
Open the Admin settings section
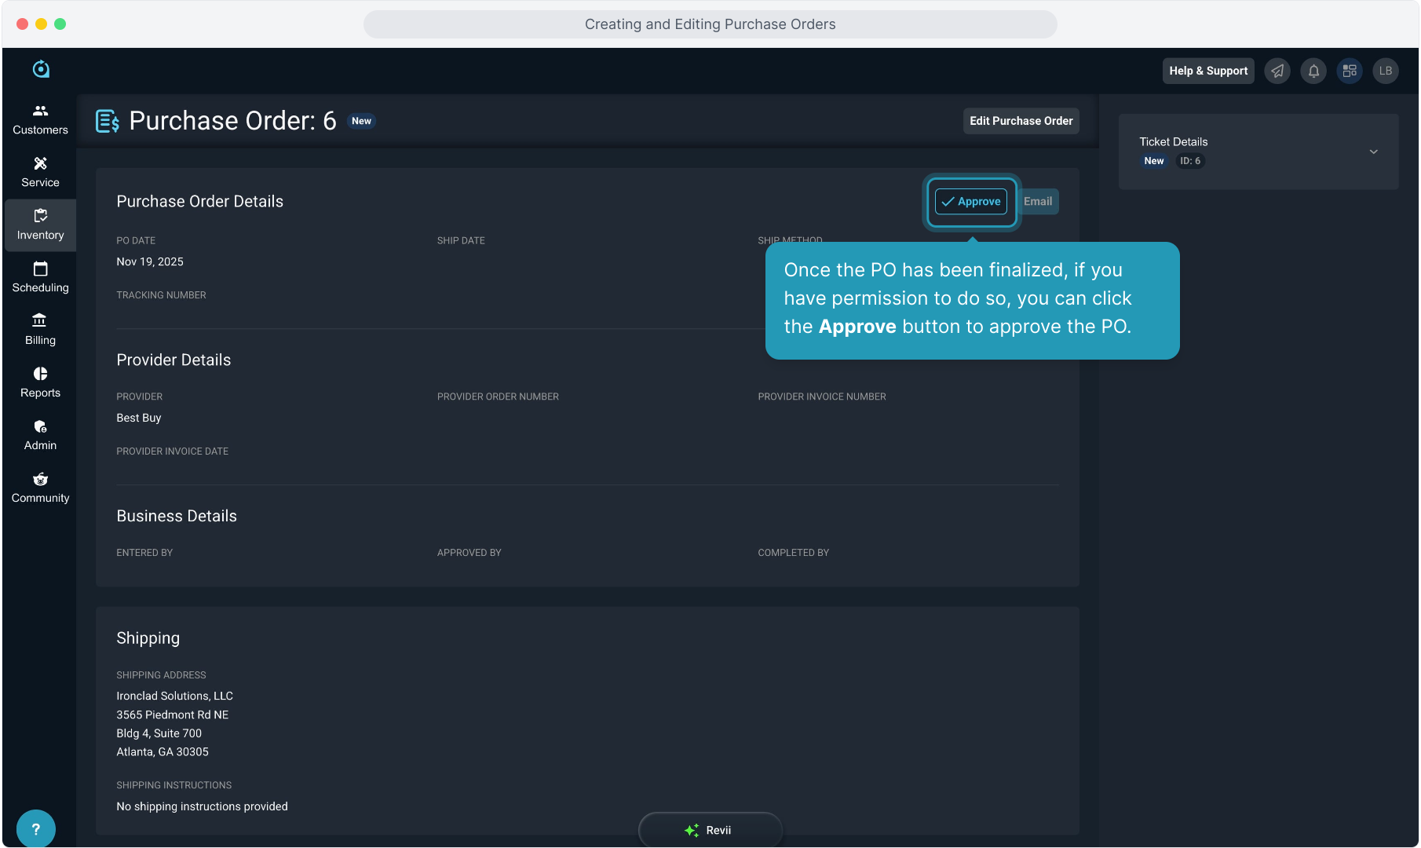[x=40, y=435]
